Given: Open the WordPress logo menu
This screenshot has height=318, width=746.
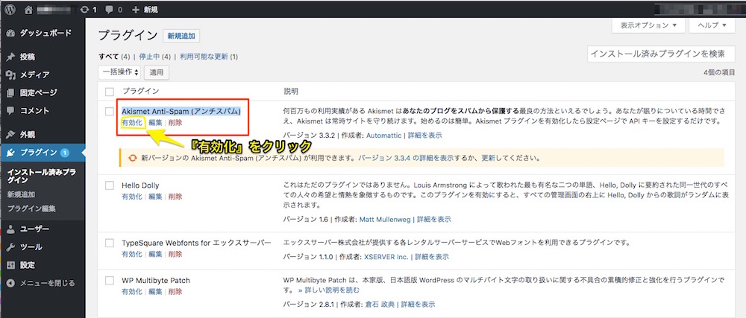Looking at the screenshot, I should (10, 10).
